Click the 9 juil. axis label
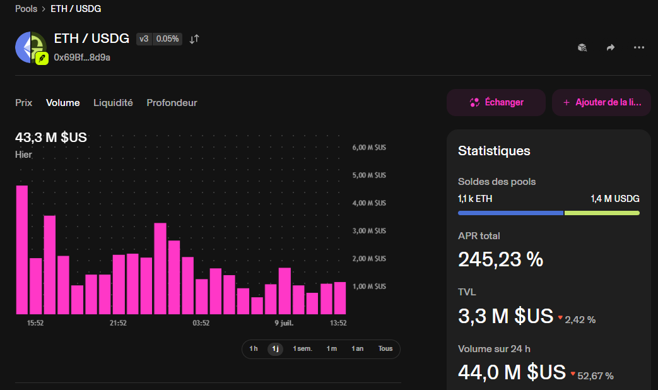The image size is (658, 390). [284, 323]
